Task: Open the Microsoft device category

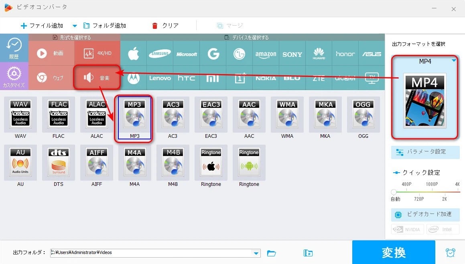Action: coord(187,54)
